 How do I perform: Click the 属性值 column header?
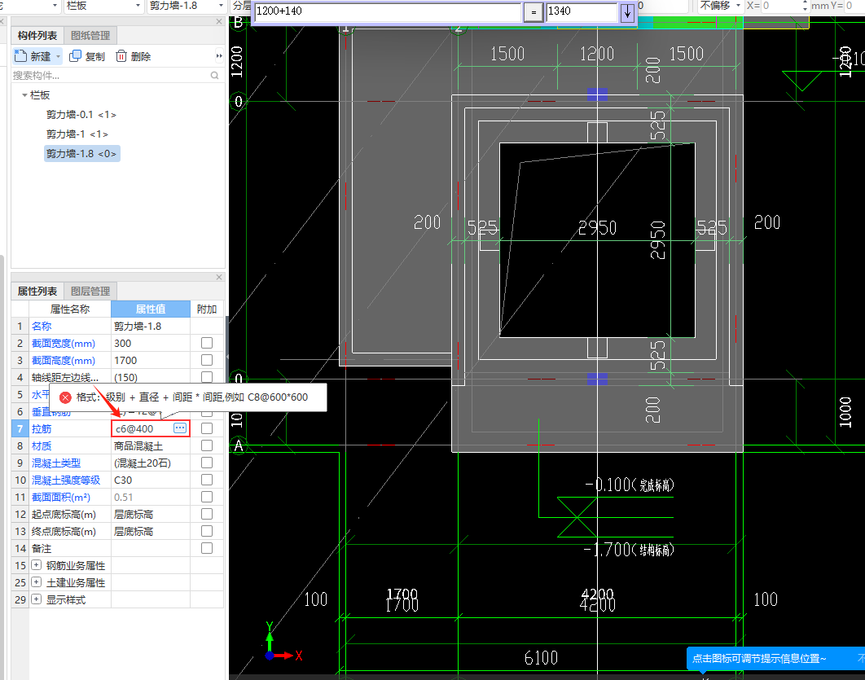151,309
